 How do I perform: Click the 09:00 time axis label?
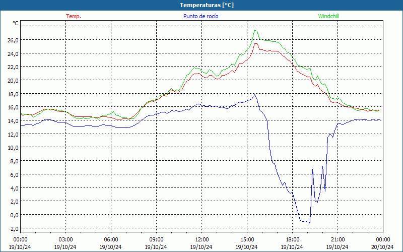click(x=156, y=239)
